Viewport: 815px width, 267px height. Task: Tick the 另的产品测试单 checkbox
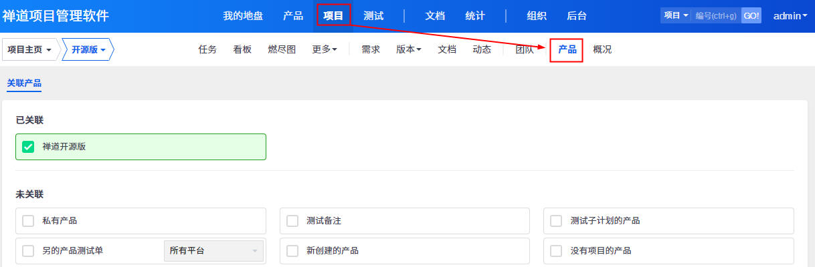(28, 251)
